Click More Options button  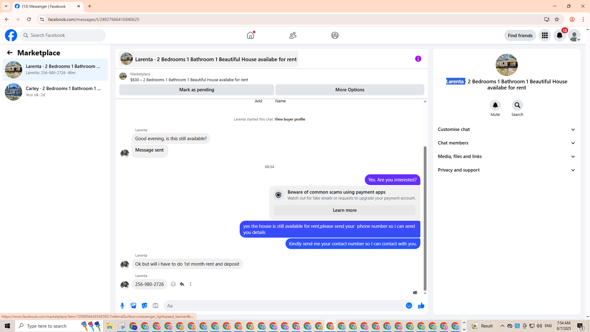350,90
